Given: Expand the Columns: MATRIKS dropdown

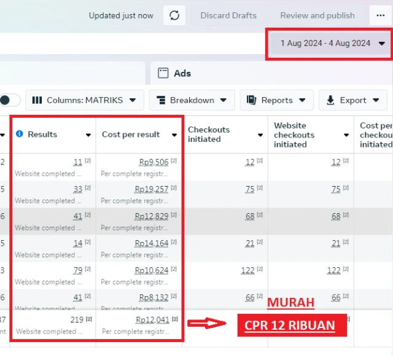Looking at the screenshot, I should click(x=85, y=100).
